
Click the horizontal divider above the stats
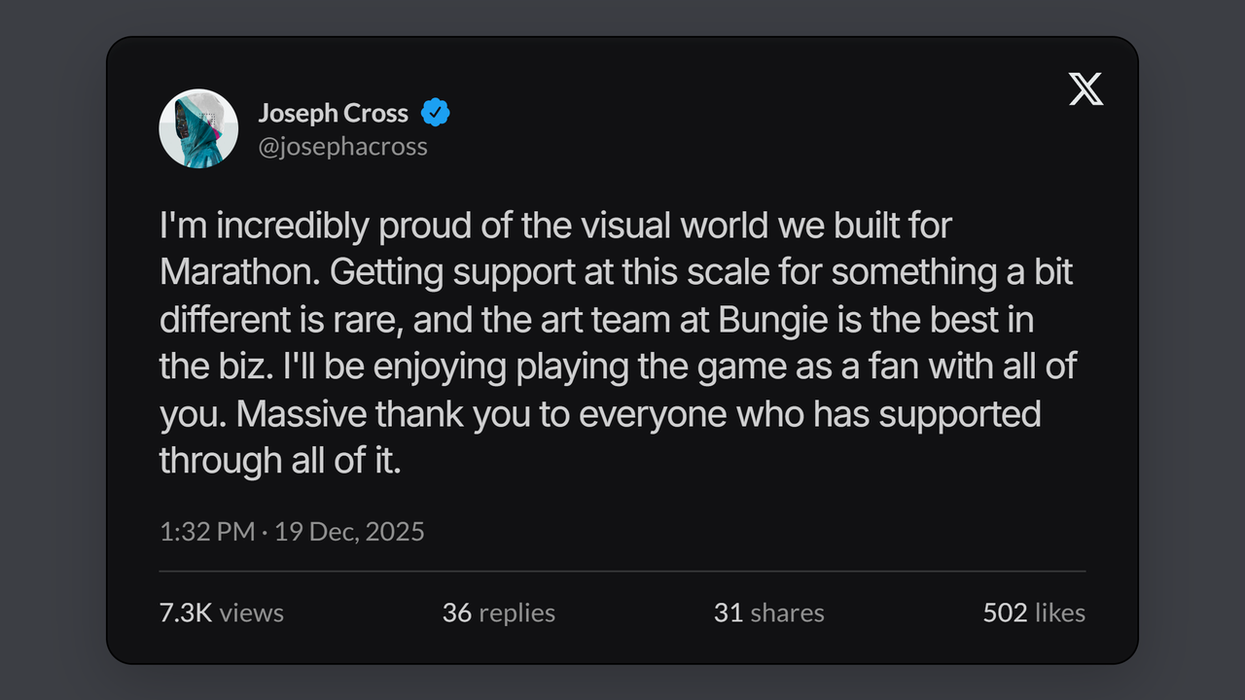coord(622,571)
